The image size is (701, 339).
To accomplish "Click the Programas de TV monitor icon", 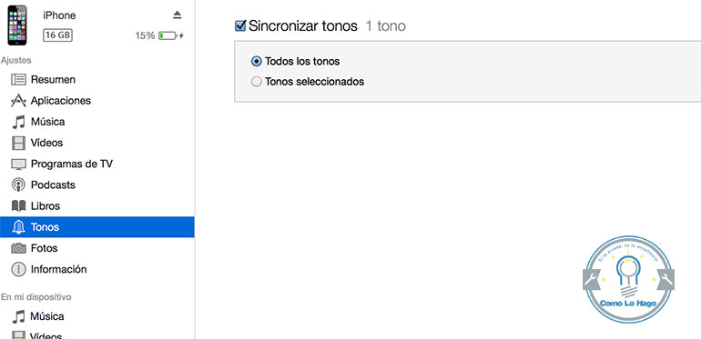I will (18, 165).
